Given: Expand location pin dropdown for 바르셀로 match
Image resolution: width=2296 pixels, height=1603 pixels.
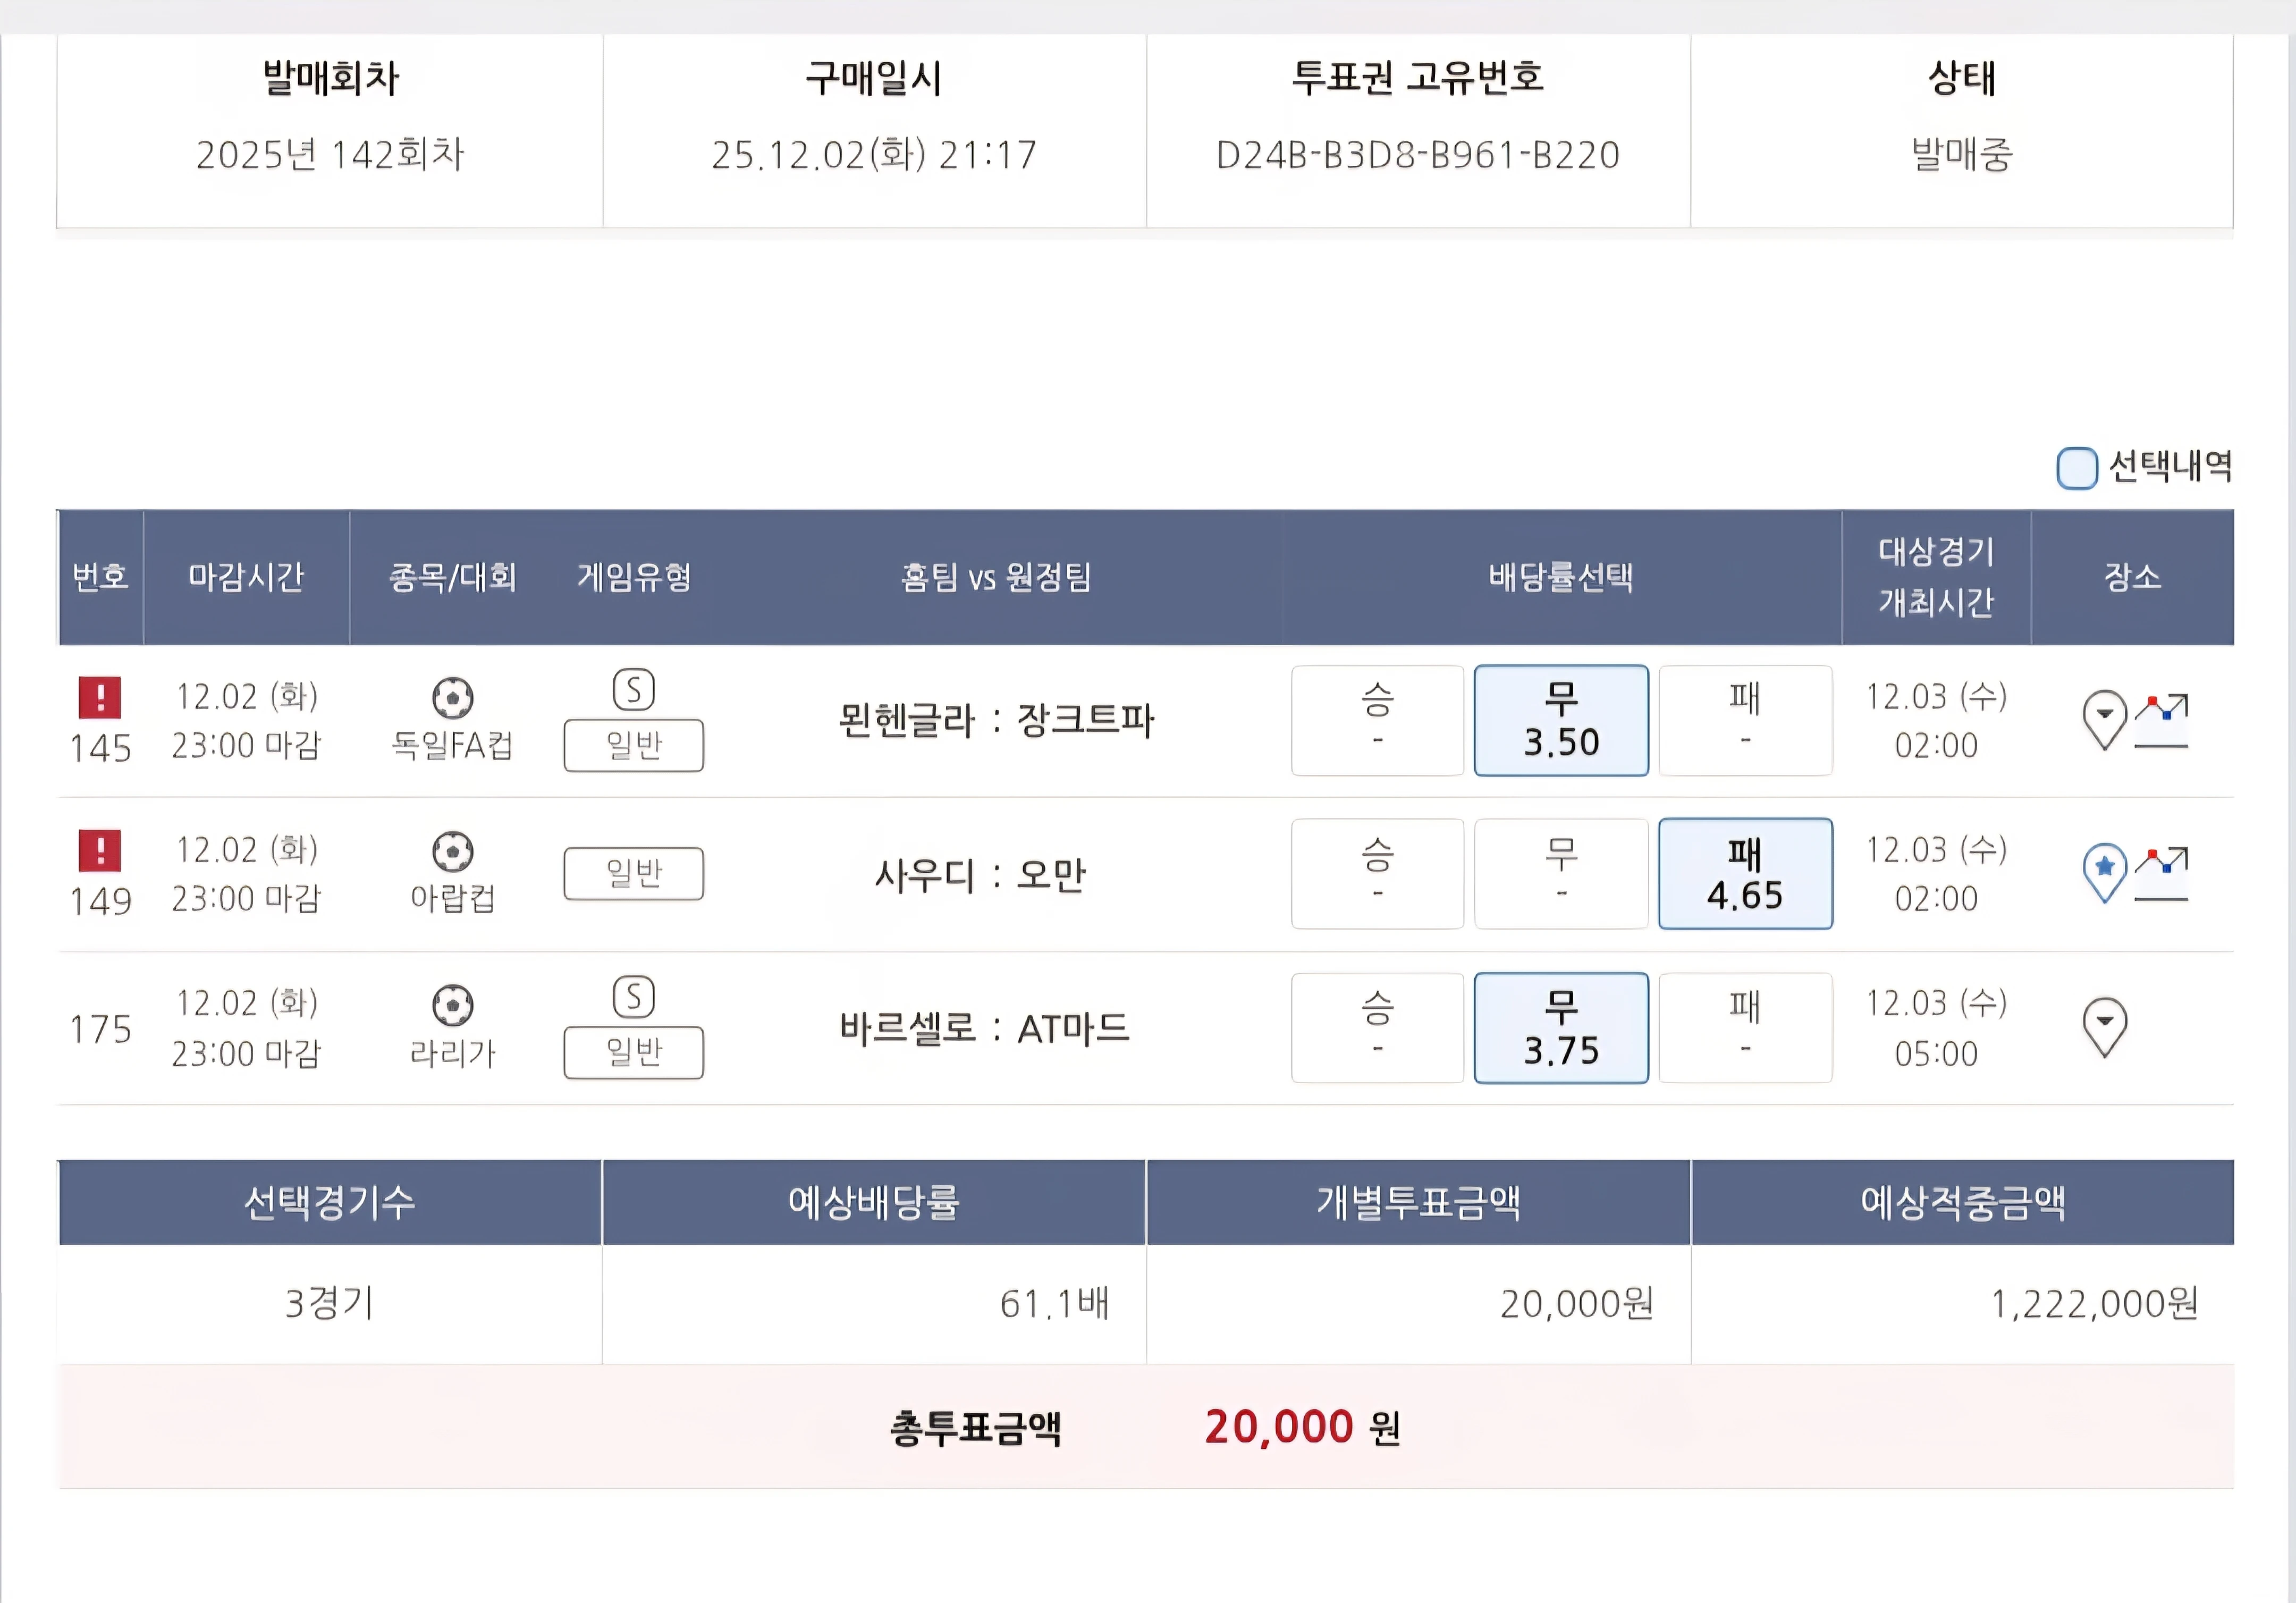Looking at the screenshot, I should point(2104,1025).
